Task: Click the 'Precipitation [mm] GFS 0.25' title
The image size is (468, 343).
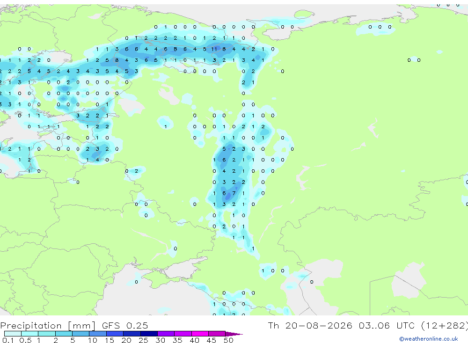Action: [x=74, y=325]
